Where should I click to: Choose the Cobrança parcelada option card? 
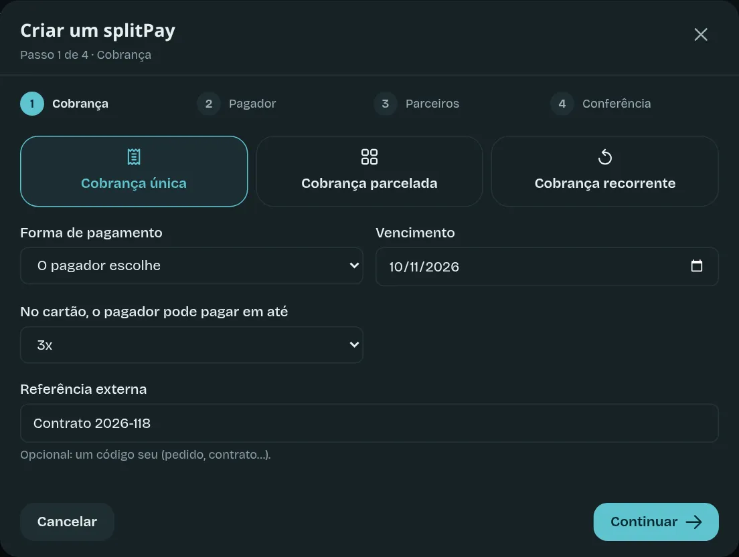click(x=369, y=171)
